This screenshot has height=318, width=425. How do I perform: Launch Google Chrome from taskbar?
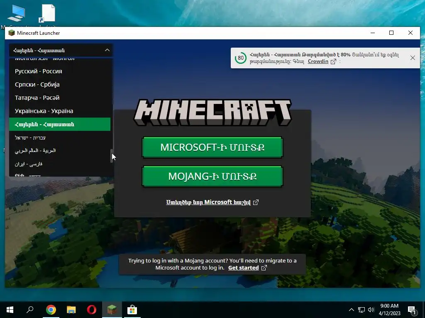click(x=51, y=310)
